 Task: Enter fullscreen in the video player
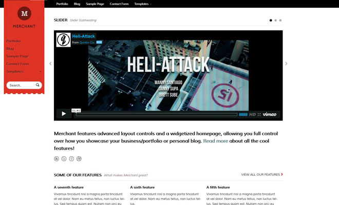pyautogui.click(x=259, y=114)
